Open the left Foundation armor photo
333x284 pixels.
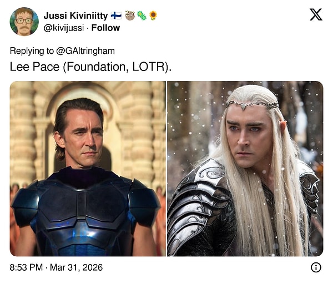(88, 168)
